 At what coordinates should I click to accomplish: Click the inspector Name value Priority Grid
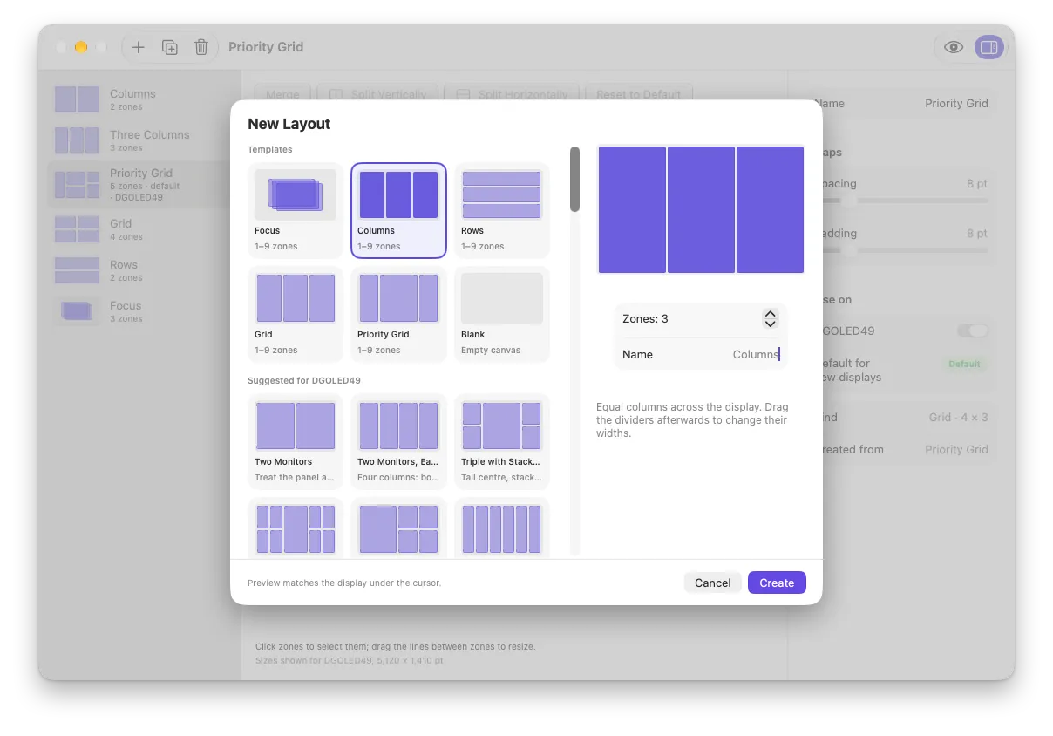tap(956, 103)
